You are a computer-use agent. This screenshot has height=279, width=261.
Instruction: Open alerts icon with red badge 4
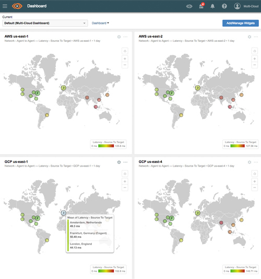(201, 6)
